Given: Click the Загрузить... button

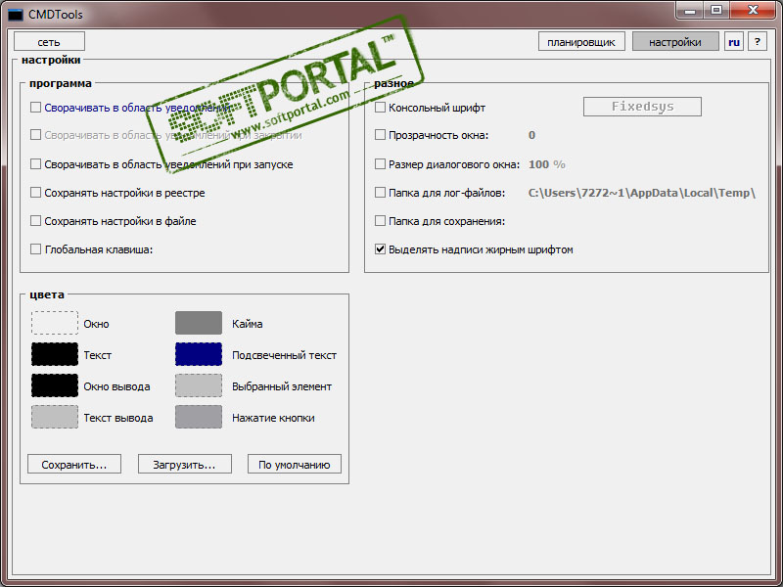Looking at the screenshot, I should click(x=185, y=464).
